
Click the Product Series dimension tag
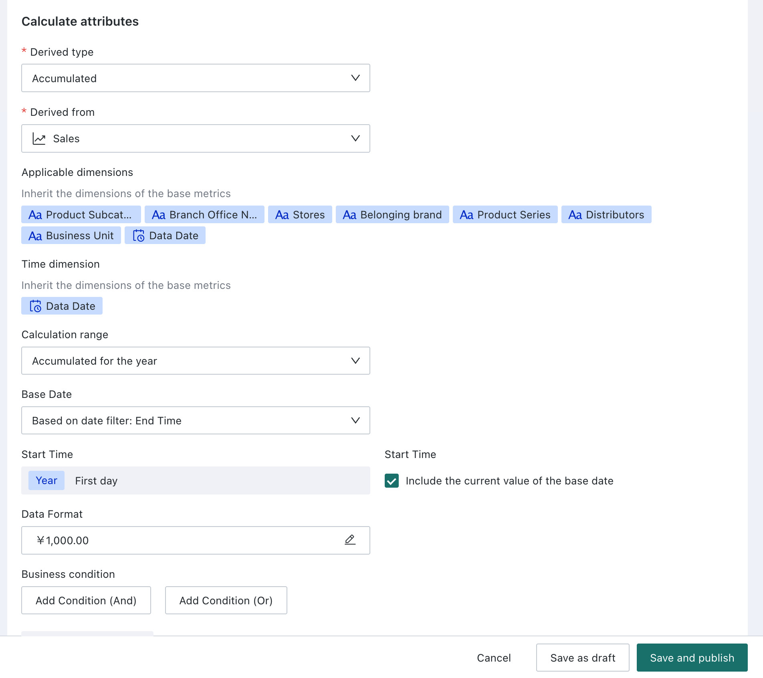[505, 215]
